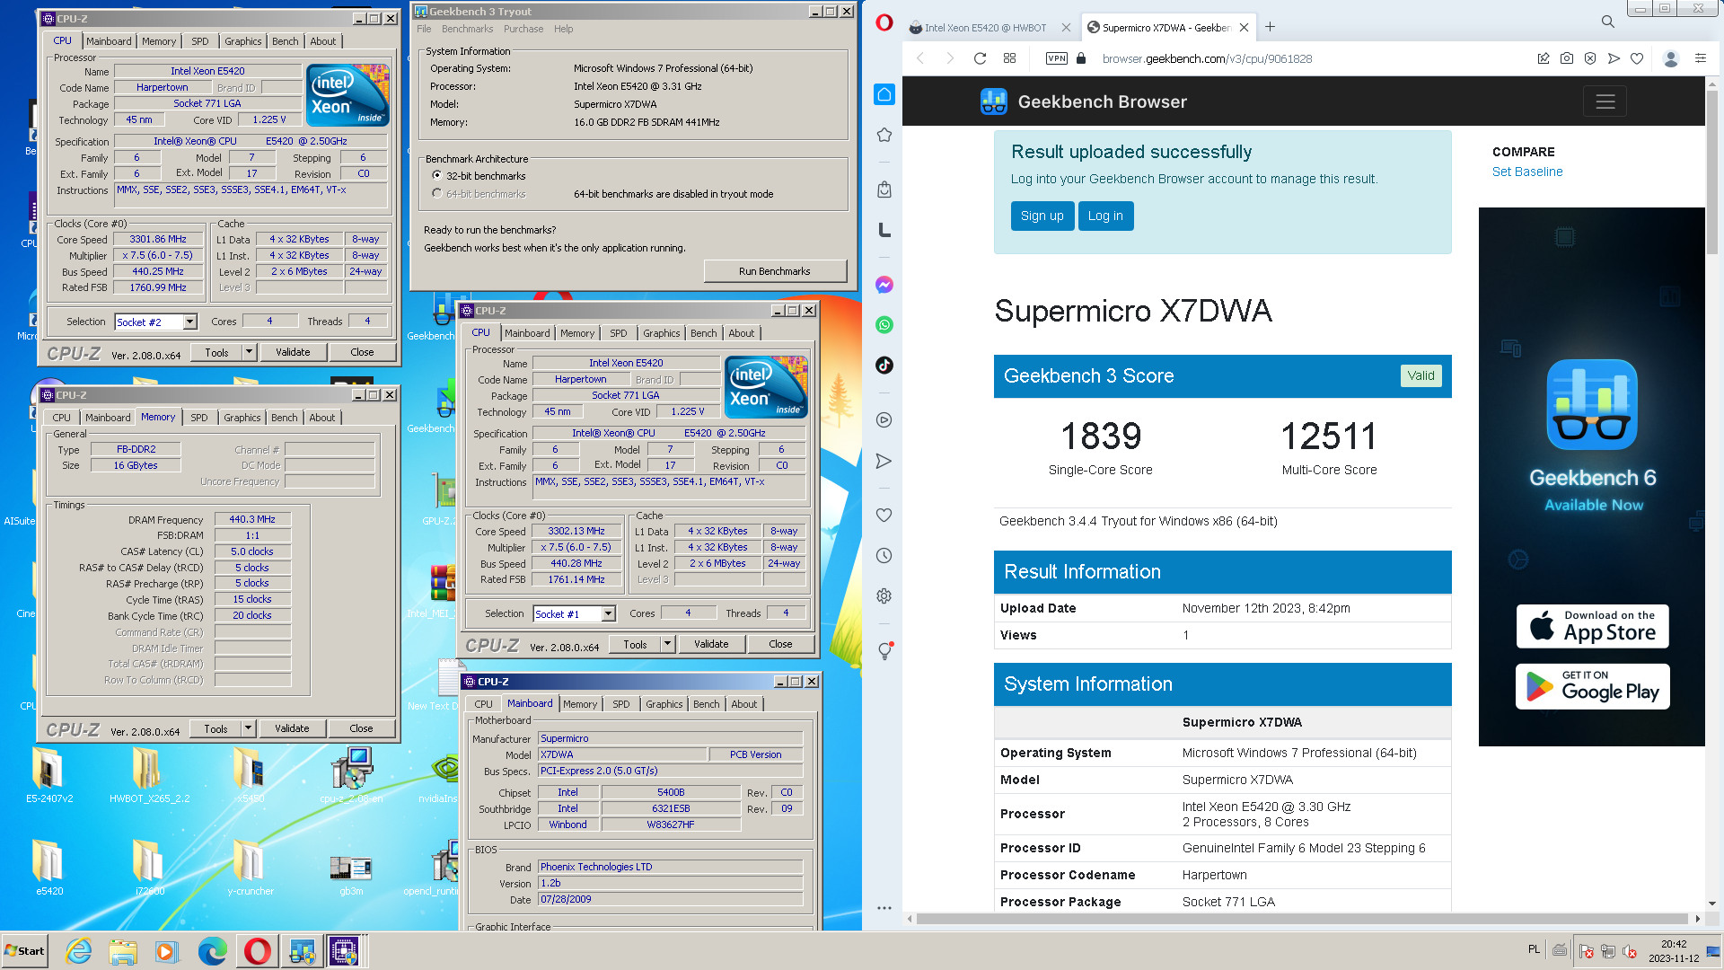Open the Socket #1 selection dropdown
The height and width of the screenshot is (970, 1724).
point(609,614)
